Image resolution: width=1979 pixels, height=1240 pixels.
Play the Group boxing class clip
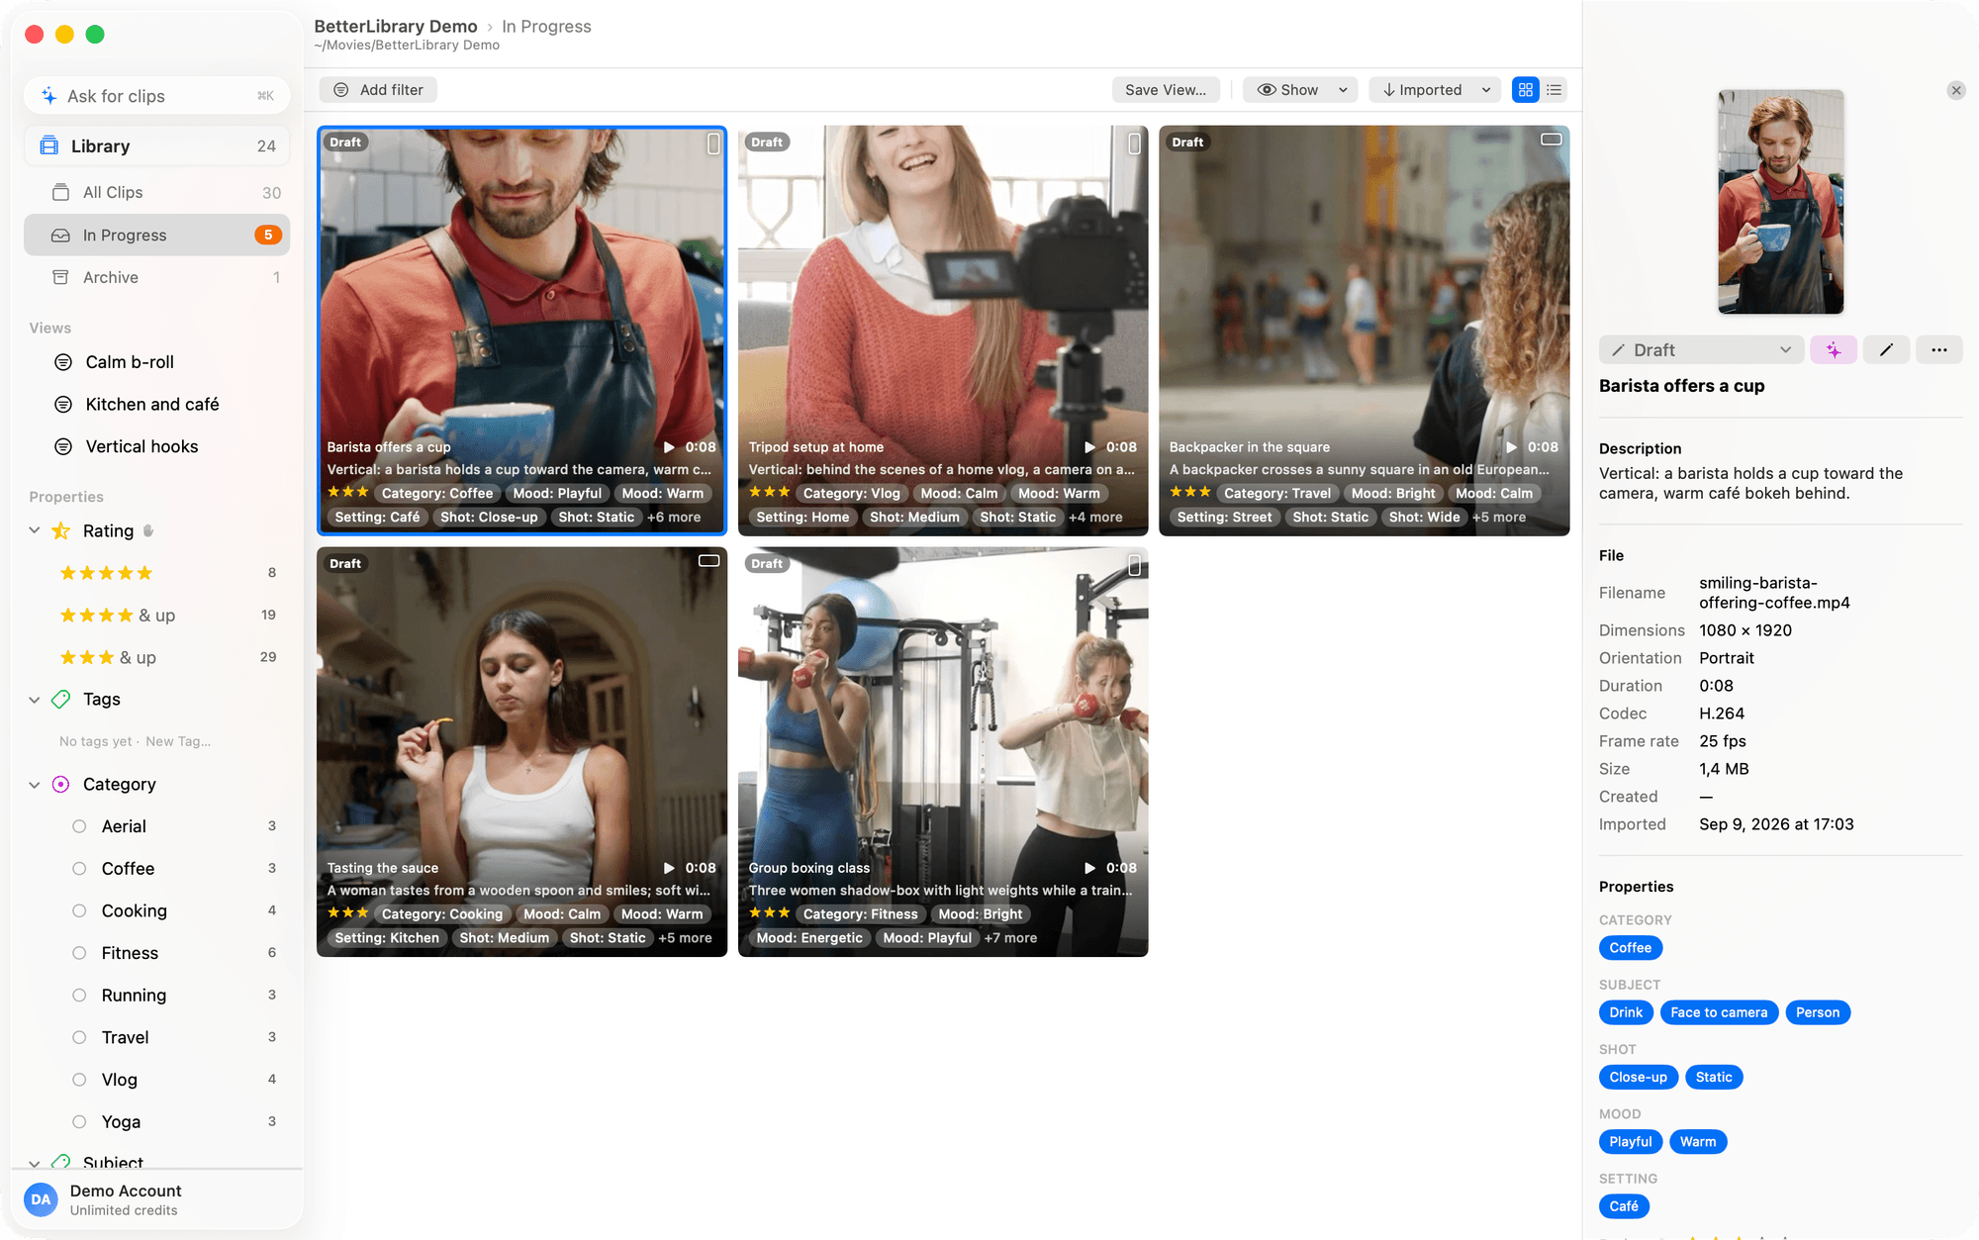(x=1089, y=868)
